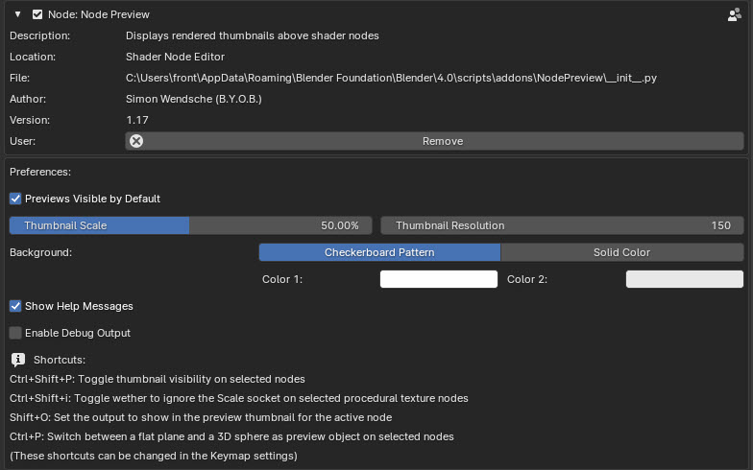753x470 pixels.
Task: Collapse the Node Preview addon details triangle
Action: [x=17, y=14]
